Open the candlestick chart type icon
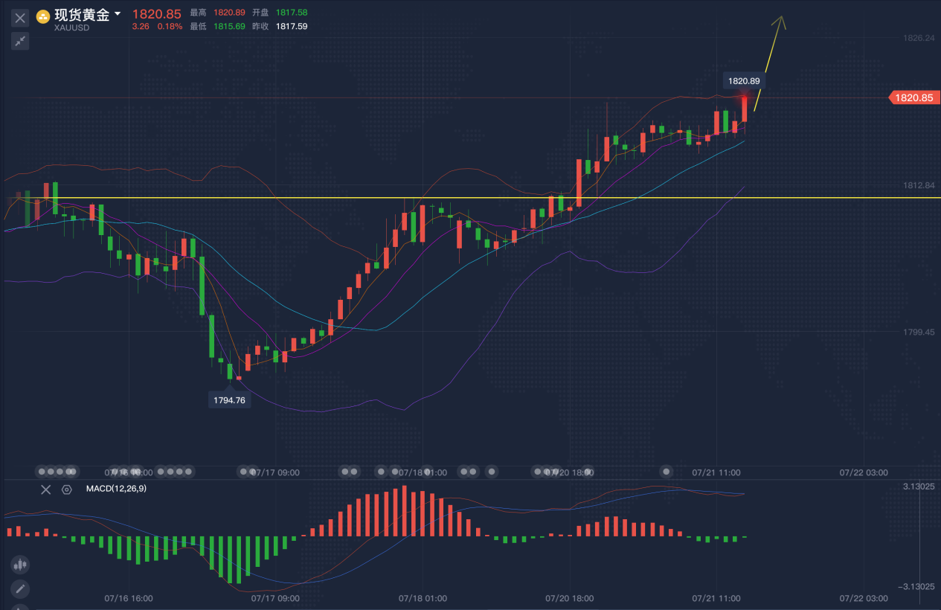Image resolution: width=941 pixels, height=610 pixels. pyautogui.click(x=20, y=565)
